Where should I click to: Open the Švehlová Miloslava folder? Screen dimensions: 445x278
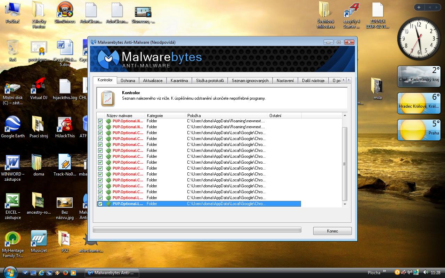tap(326, 15)
